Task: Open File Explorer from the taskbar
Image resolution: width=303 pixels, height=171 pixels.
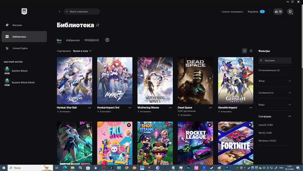Action: (x=72, y=168)
